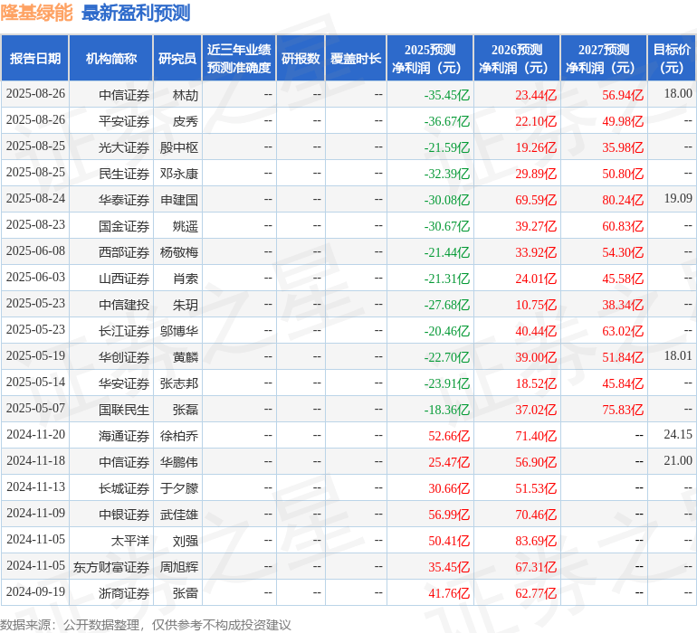Click the 10.75亿 forecast value

point(536,305)
